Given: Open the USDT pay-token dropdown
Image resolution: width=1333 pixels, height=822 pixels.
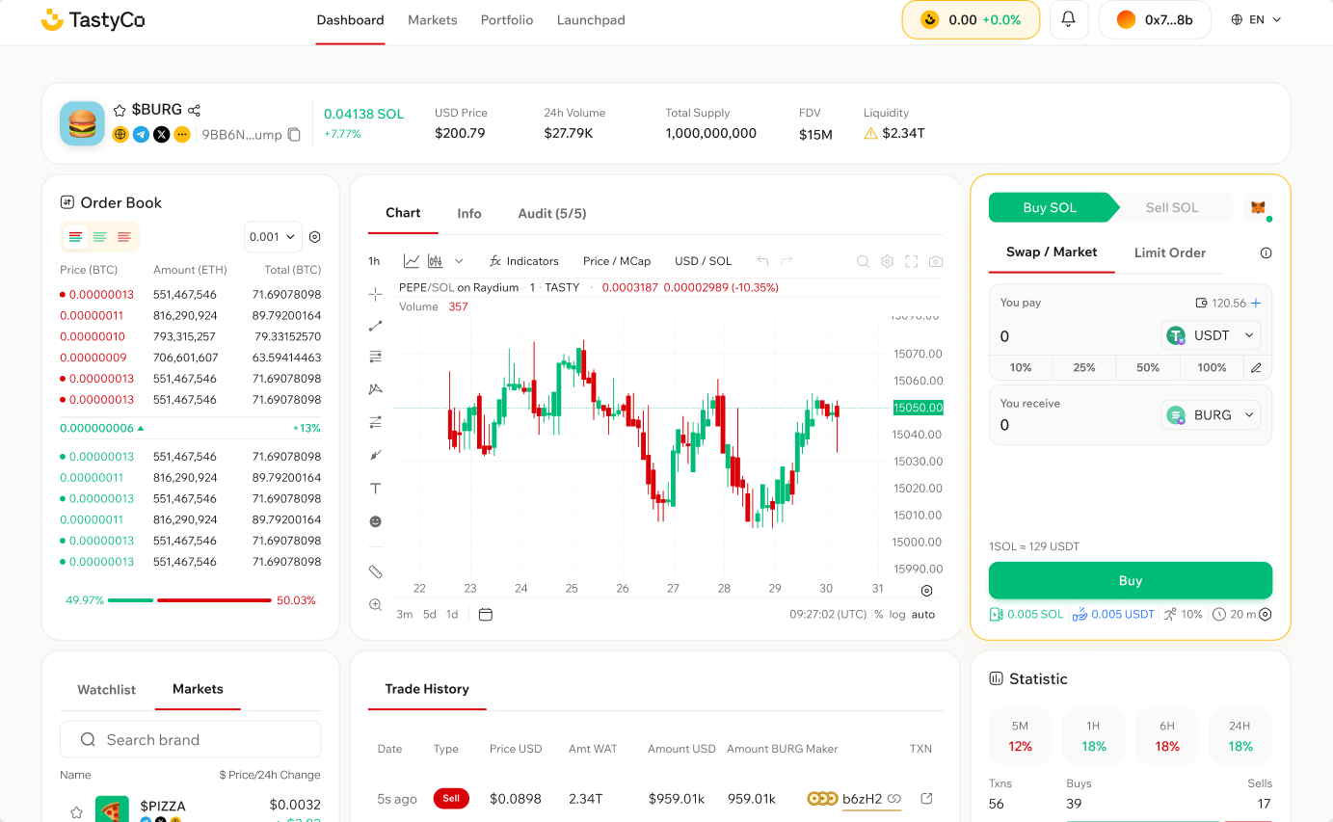Looking at the screenshot, I should point(1211,335).
